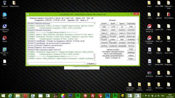Click the Places button
175x98 pixels.
(131, 59)
